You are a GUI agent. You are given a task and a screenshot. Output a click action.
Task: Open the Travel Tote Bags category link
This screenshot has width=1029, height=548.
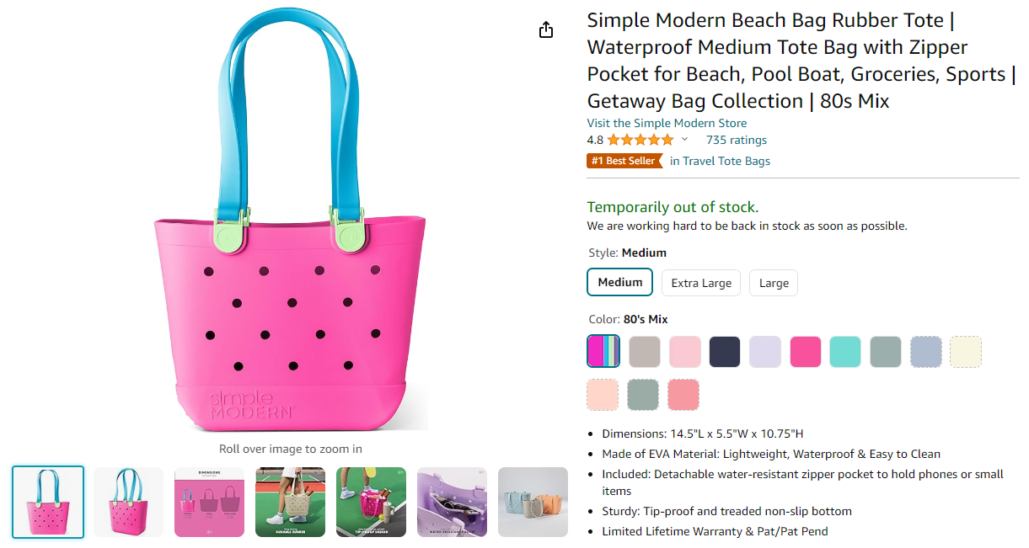click(720, 161)
